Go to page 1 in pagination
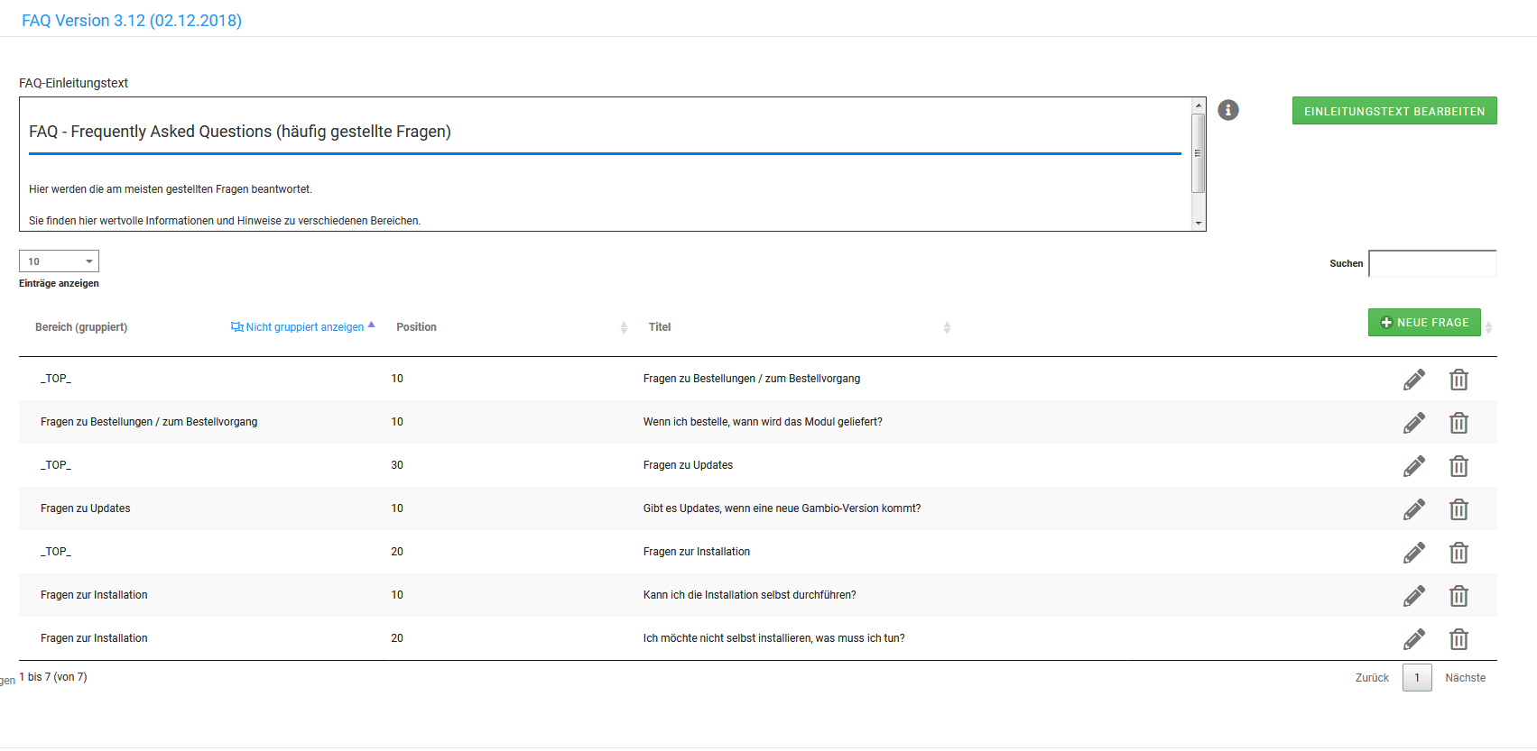 click(x=1417, y=678)
